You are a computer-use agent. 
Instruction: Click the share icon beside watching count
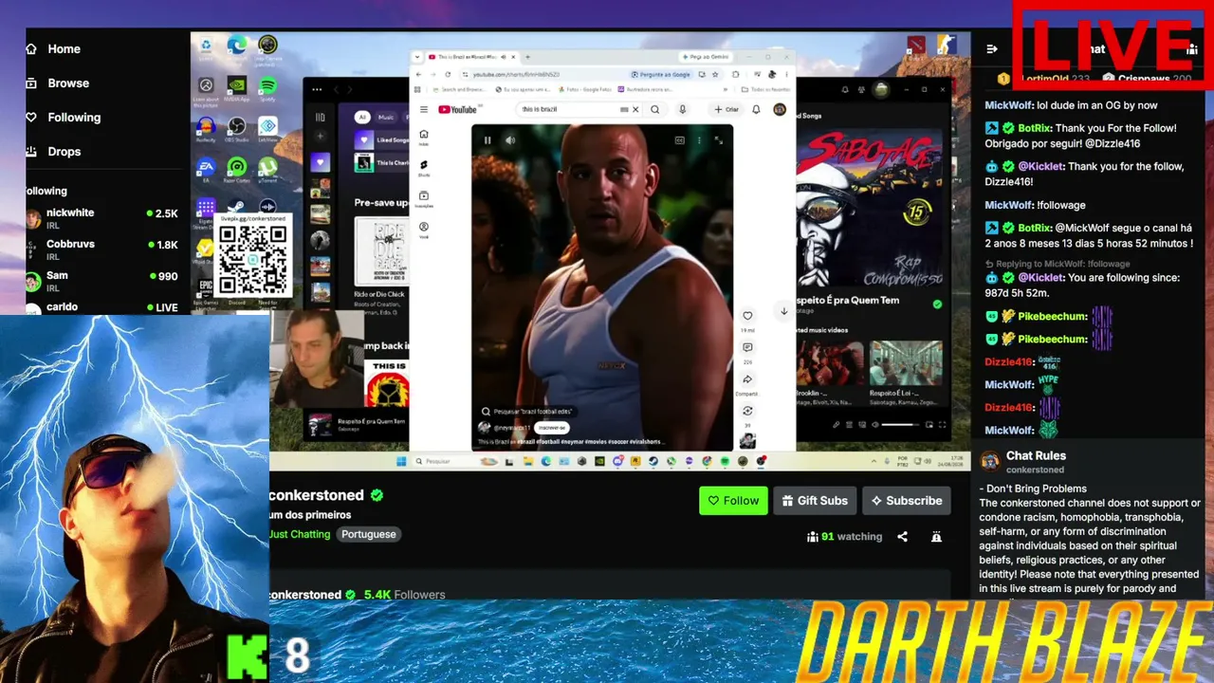point(902,537)
